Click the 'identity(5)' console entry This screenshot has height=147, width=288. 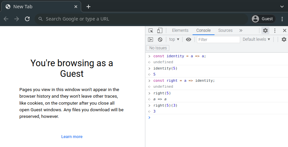[165, 69]
